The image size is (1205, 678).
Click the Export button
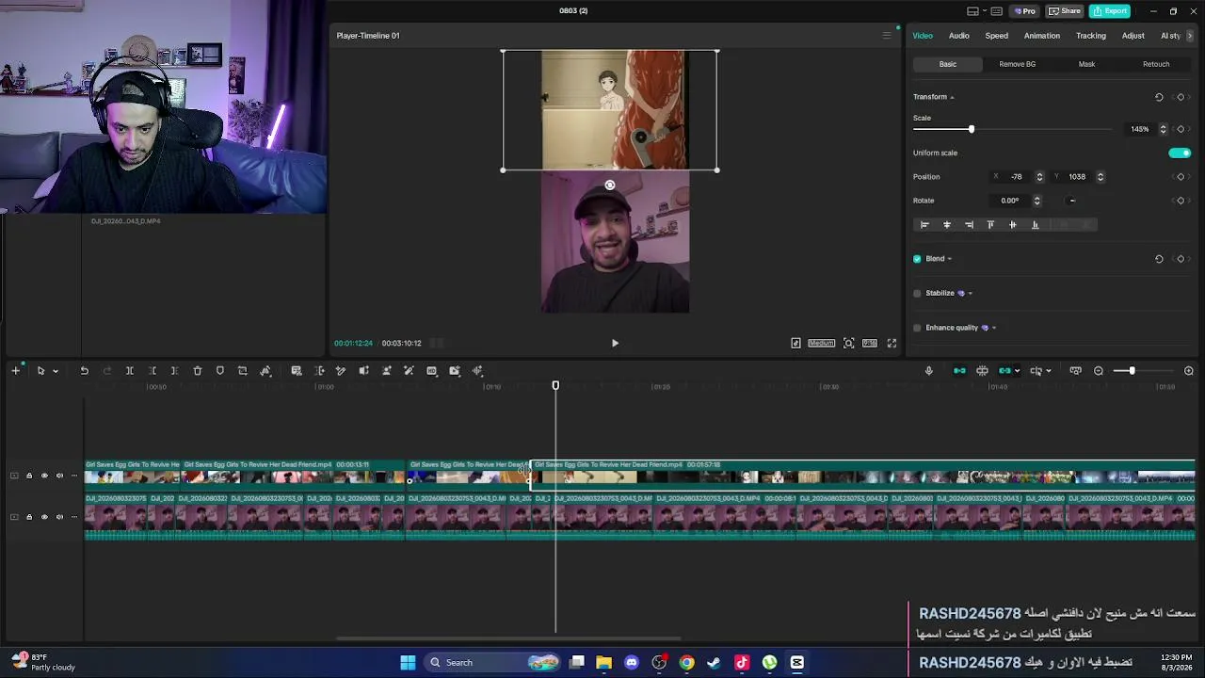click(x=1110, y=11)
